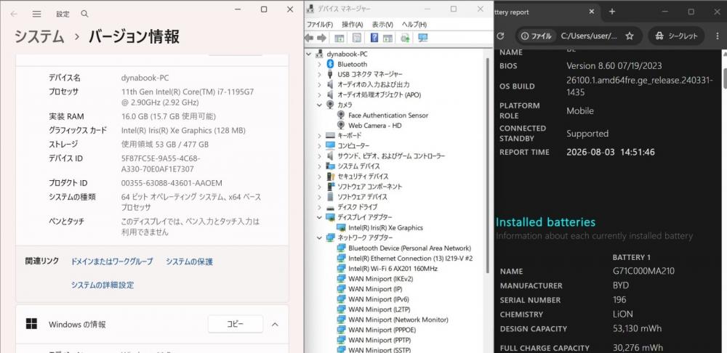Click the 53,130 mWh design capacity value
727x353 pixels.
point(637,328)
